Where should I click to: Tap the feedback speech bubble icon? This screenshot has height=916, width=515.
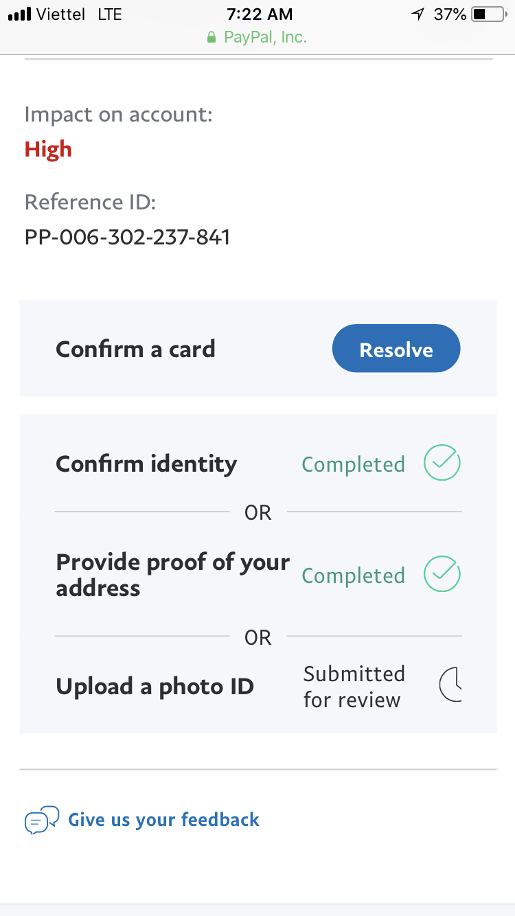41,820
